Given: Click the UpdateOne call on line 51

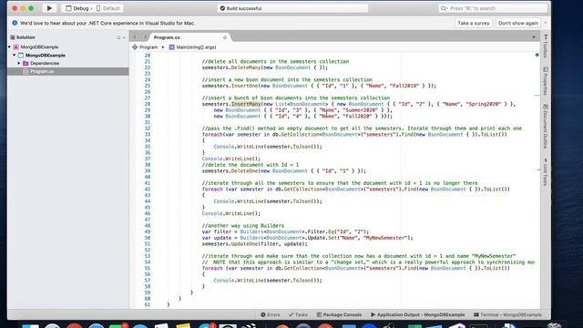Looking at the screenshot, I should pyautogui.click(x=245, y=244).
